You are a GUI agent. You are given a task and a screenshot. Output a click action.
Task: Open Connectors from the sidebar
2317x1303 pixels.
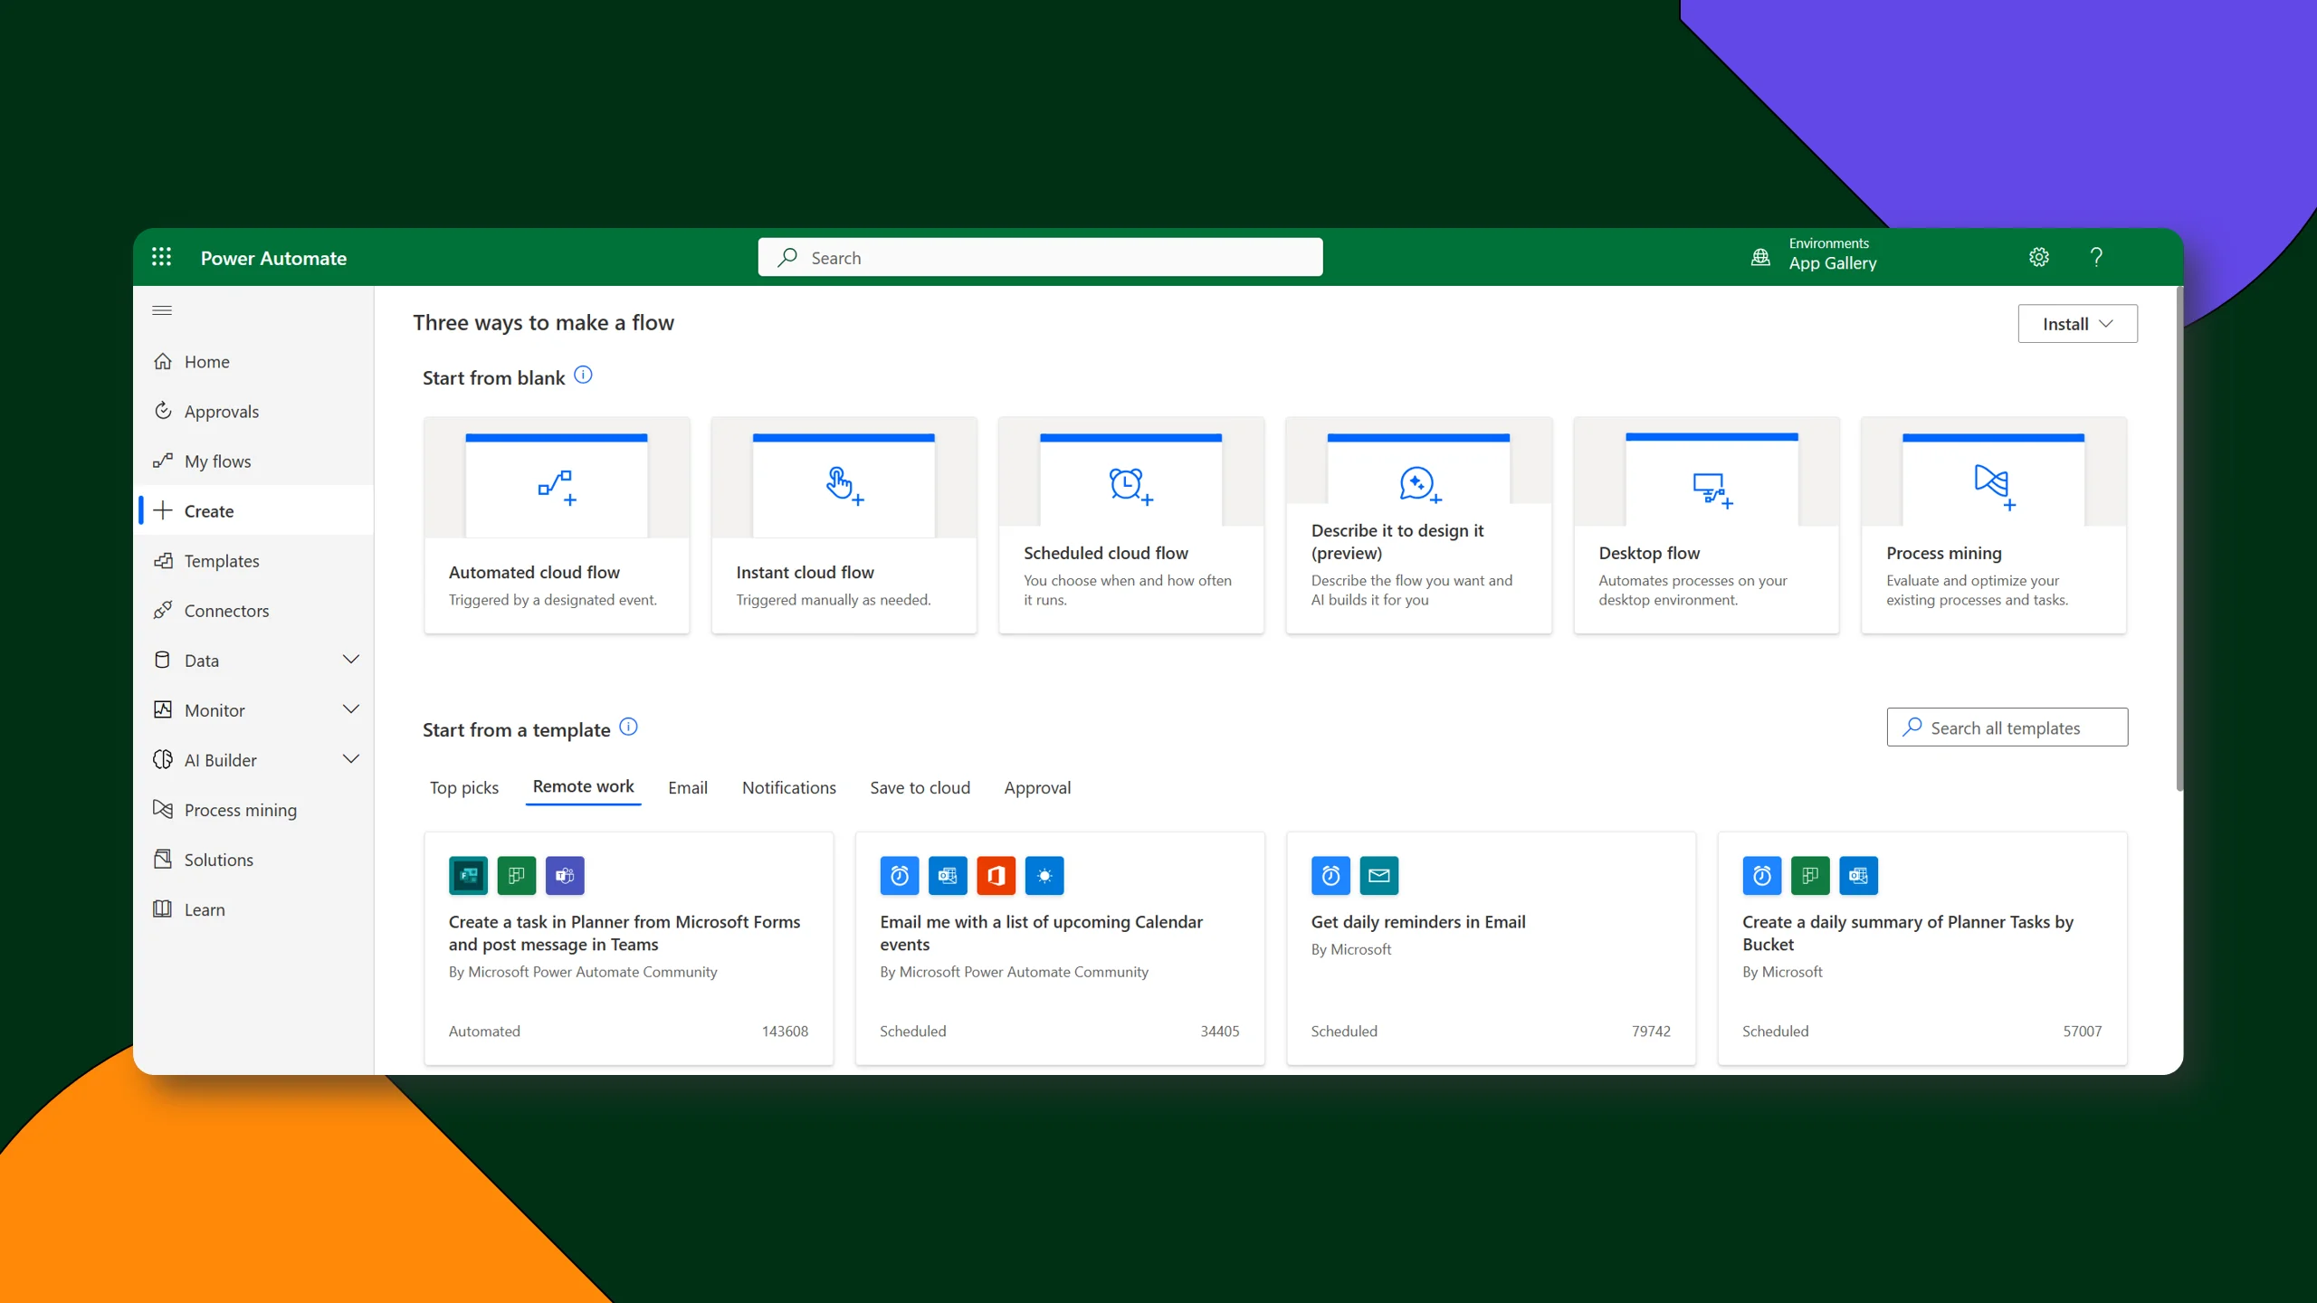pyautogui.click(x=226, y=611)
